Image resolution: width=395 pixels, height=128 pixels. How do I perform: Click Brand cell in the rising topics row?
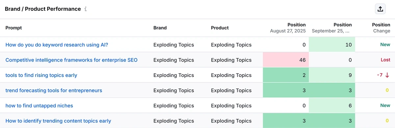(174, 75)
